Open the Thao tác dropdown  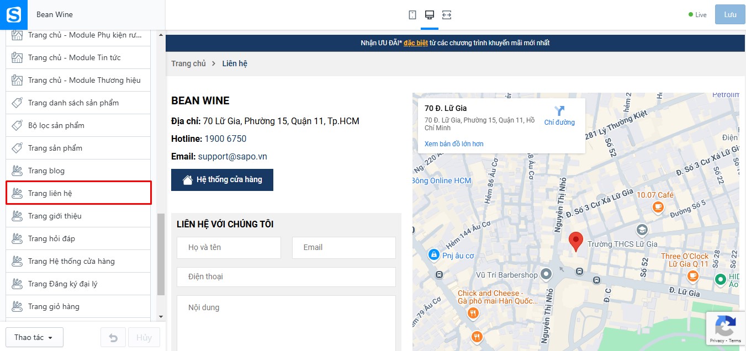[34, 337]
